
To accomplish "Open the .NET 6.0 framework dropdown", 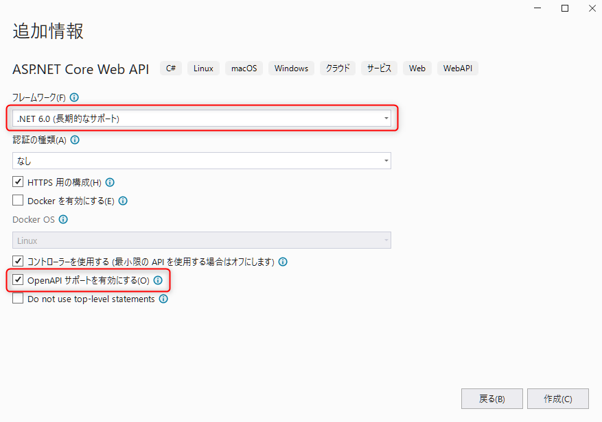I will click(x=385, y=118).
